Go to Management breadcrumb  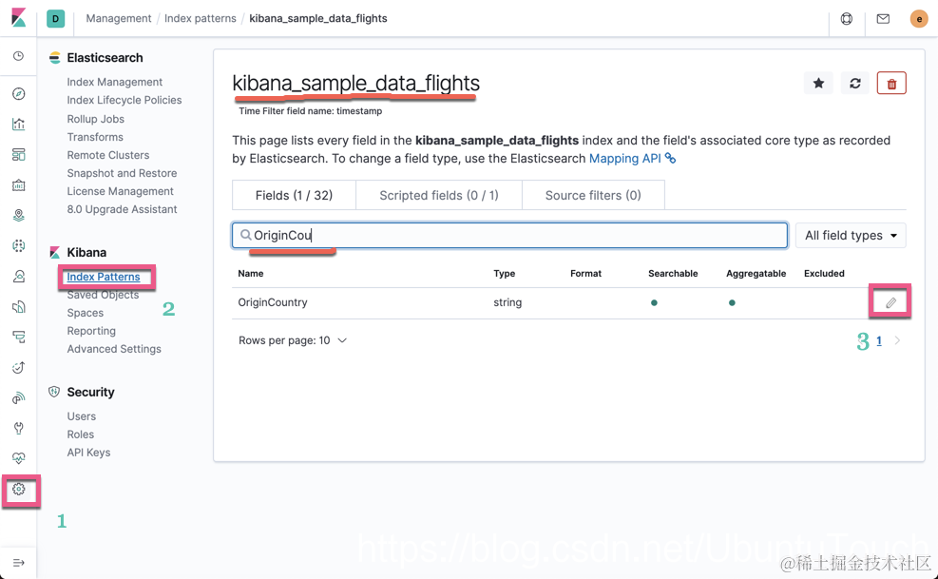click(119, 19)
